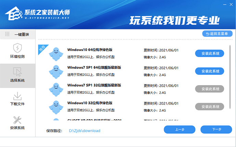Open save path D:\Zjds\download link
Image resolution: width=236 pixels, height=147 pixels.
84,131
